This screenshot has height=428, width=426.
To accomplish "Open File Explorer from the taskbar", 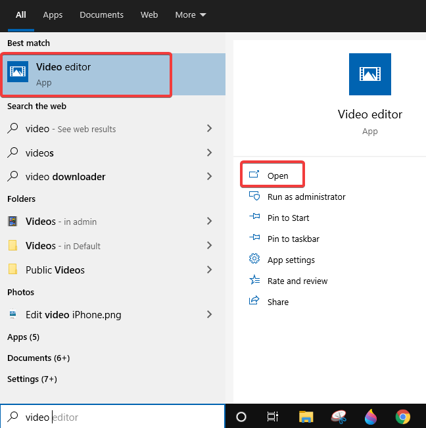I will [x=306, y=417].
